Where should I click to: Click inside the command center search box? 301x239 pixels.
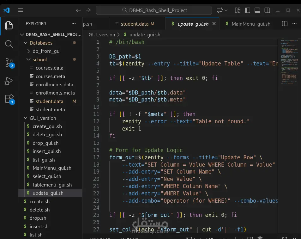click(x=154, y=10)
